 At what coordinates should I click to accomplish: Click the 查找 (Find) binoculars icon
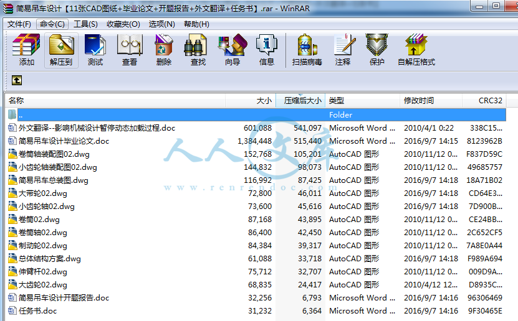pos(195,46)
